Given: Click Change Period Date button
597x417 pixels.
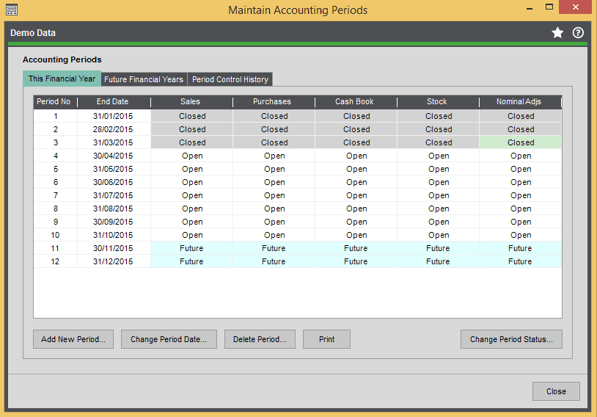Looking at the screenshot, I should click(169, 339).
